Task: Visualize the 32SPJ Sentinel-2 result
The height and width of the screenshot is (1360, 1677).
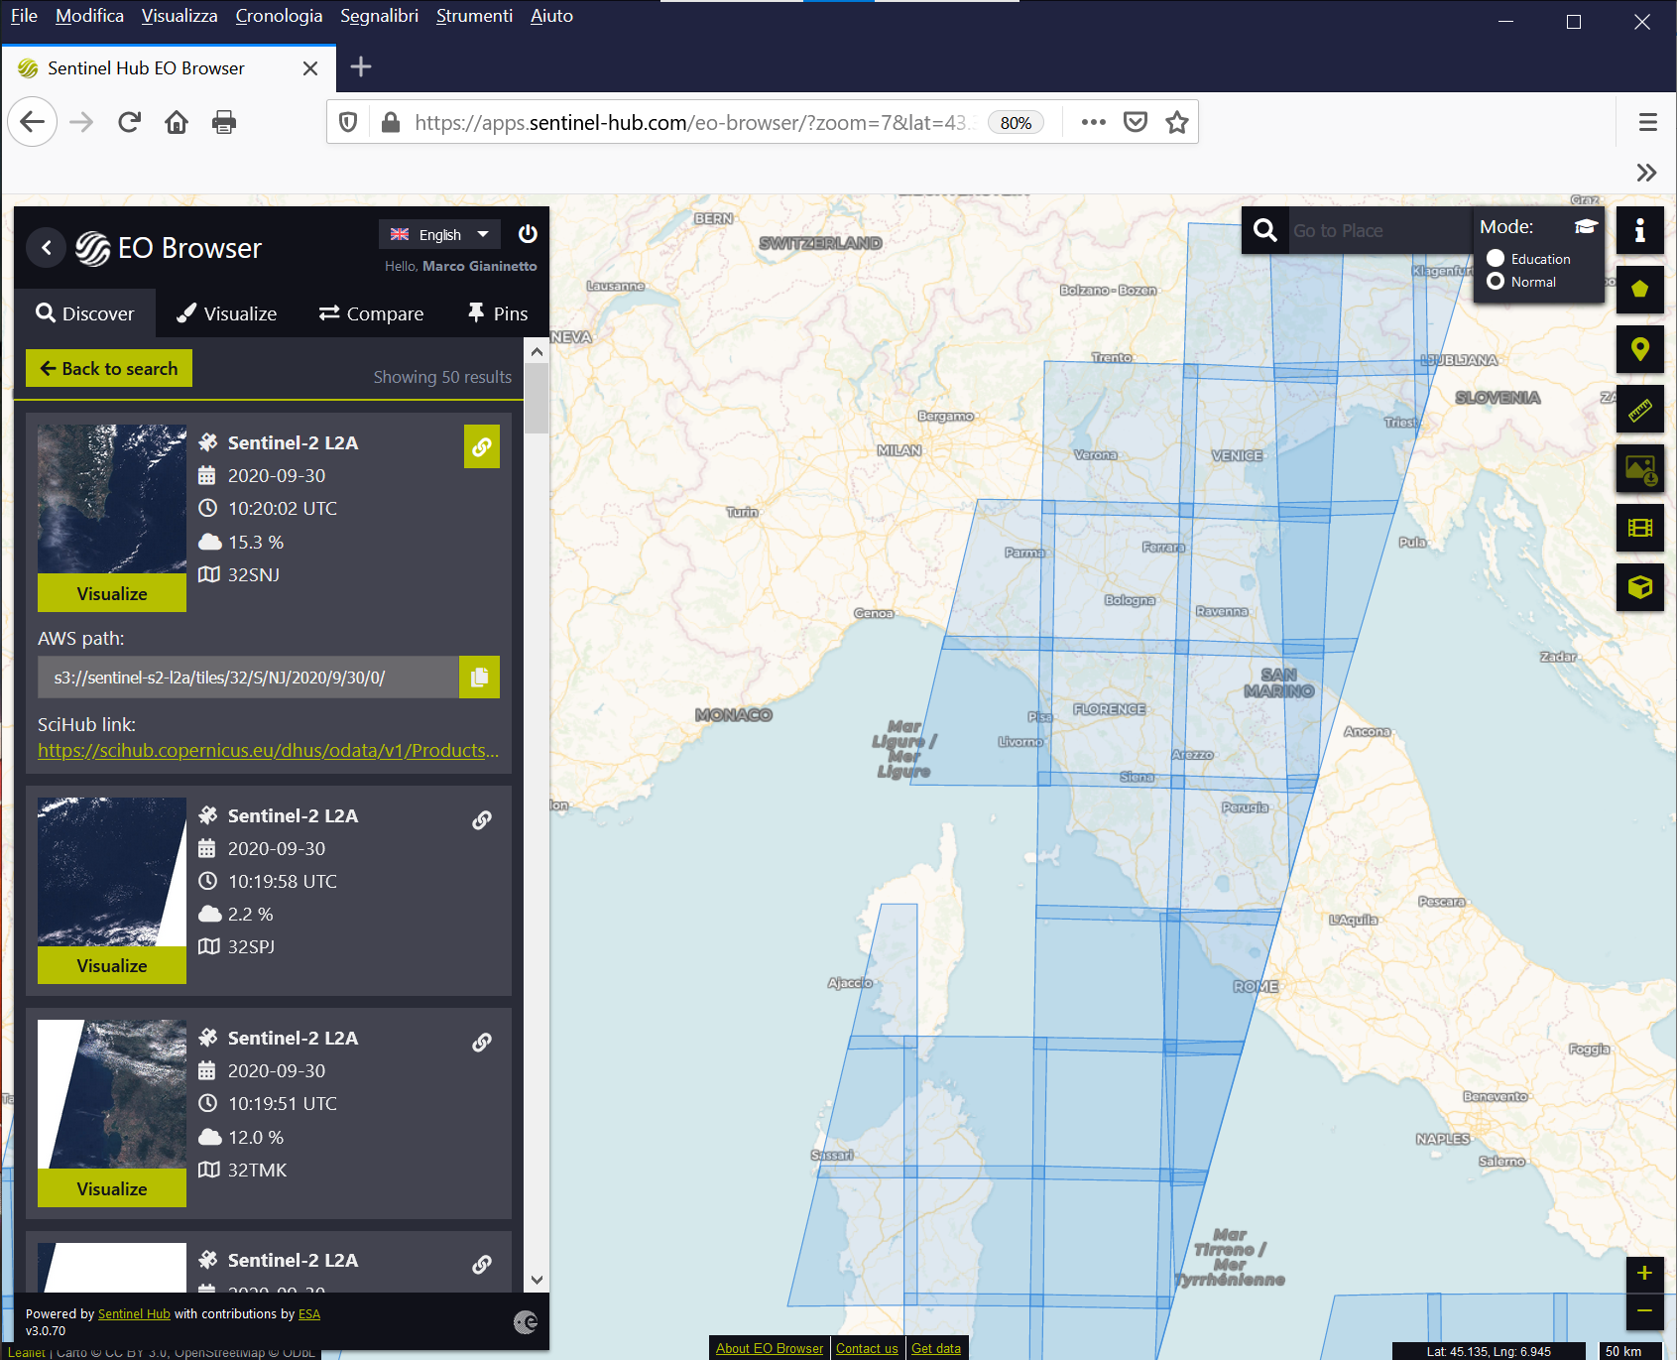Action: [x=112, y=965]
